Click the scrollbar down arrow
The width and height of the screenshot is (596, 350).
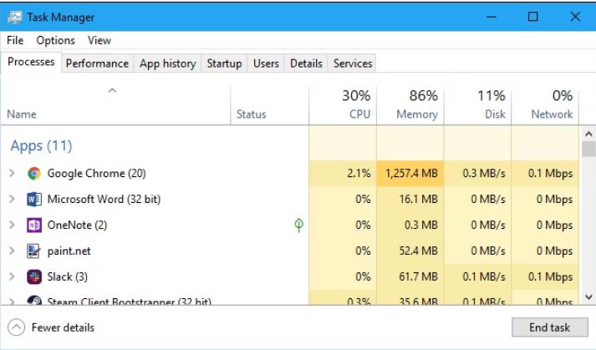588,297
